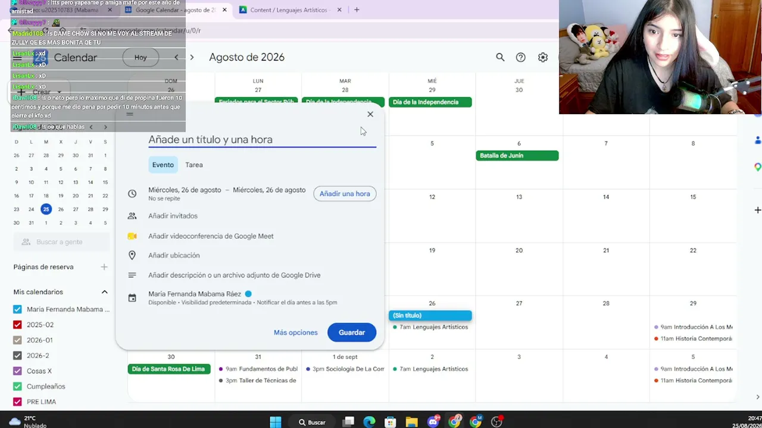
Task: Open the Día de la Independencia event on the 29th
Action: pos(430,102)
